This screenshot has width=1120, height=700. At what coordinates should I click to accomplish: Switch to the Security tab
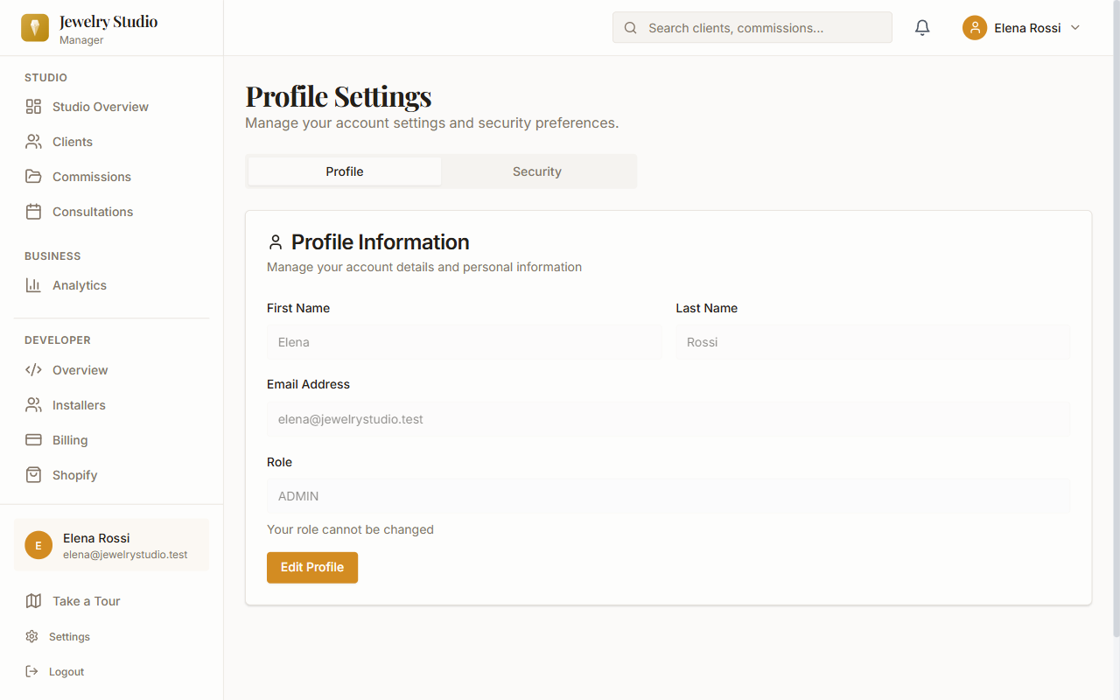pos(537,171)
